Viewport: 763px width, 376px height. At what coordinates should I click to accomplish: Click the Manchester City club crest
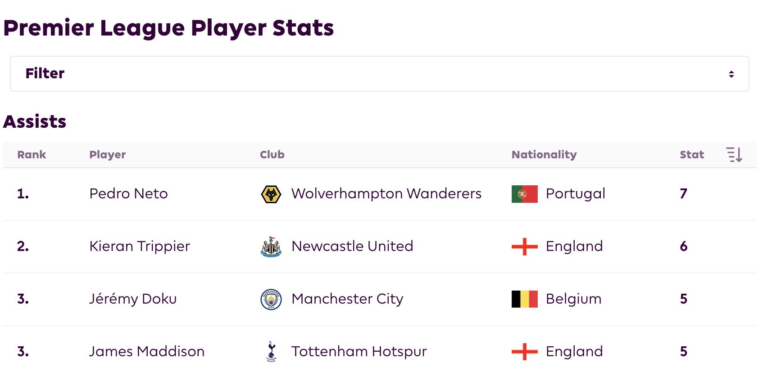pos(271,300)
